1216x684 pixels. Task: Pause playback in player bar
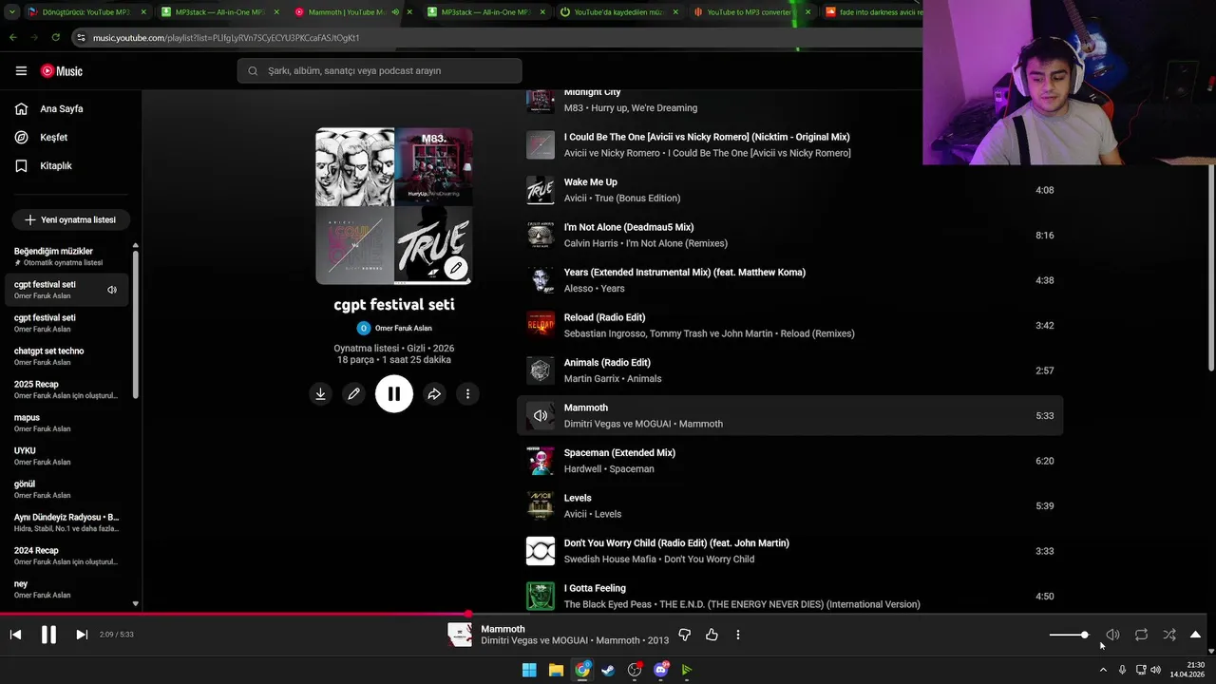[x=48, y=635]
